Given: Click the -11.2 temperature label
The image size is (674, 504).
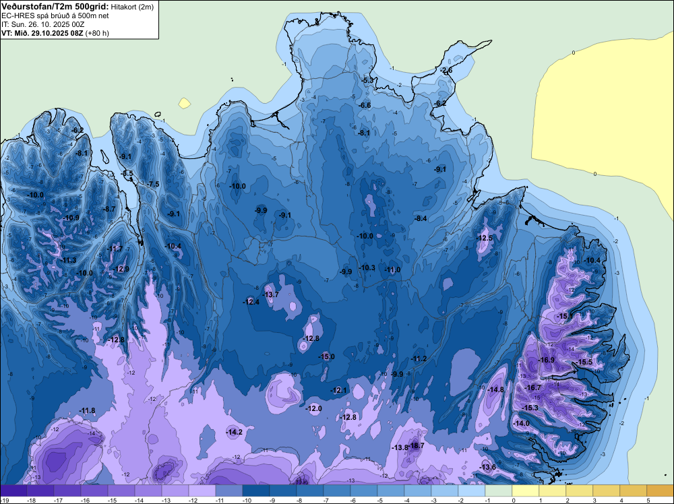Looking at the screenshot, I should pyautogui.click(x=419, y=358).
